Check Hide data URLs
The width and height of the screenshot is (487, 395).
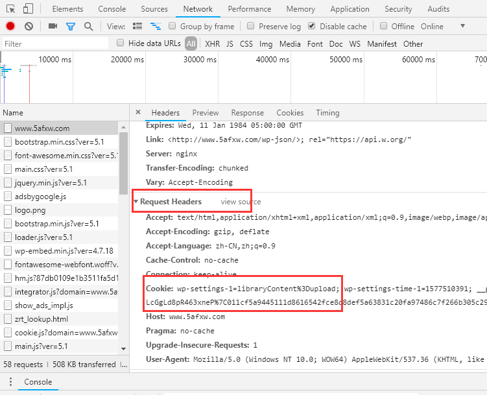point(120,43)
